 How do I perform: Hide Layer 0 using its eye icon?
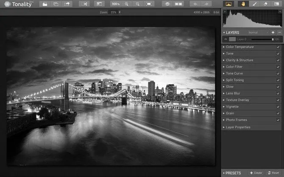click(226, 39)
